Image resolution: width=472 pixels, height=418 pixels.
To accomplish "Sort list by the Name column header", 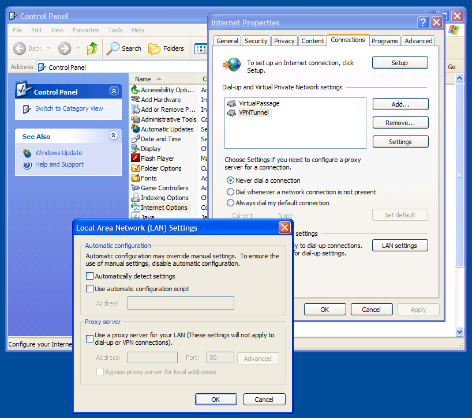I will point(163,79).
